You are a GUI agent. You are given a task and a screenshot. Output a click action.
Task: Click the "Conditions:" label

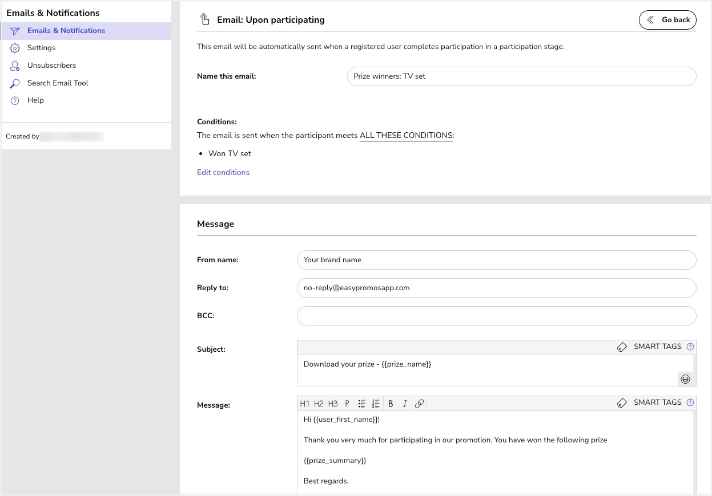(x=216, y=122)
